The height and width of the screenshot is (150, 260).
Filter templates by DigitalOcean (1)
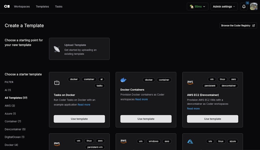(15, 137)
